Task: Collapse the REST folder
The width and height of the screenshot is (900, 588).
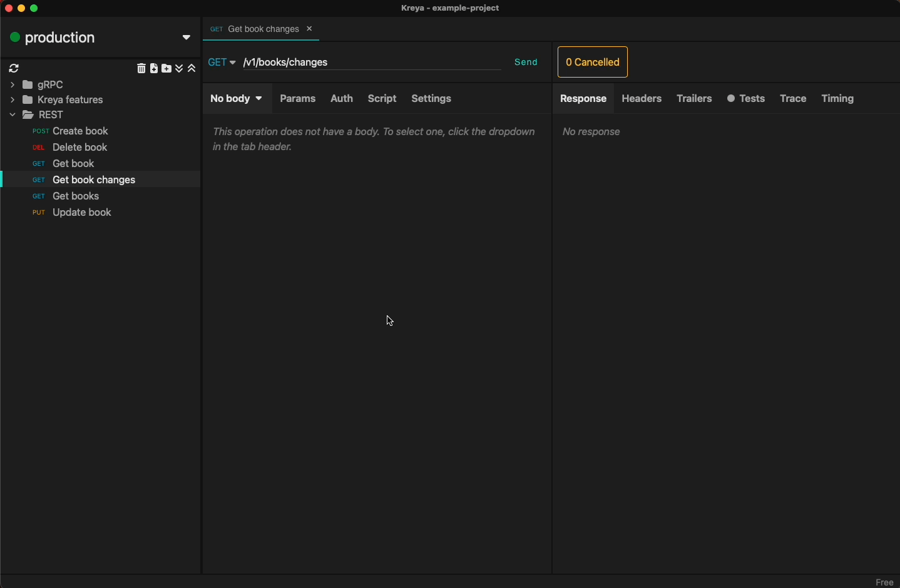Action: (x=13, y=115)
